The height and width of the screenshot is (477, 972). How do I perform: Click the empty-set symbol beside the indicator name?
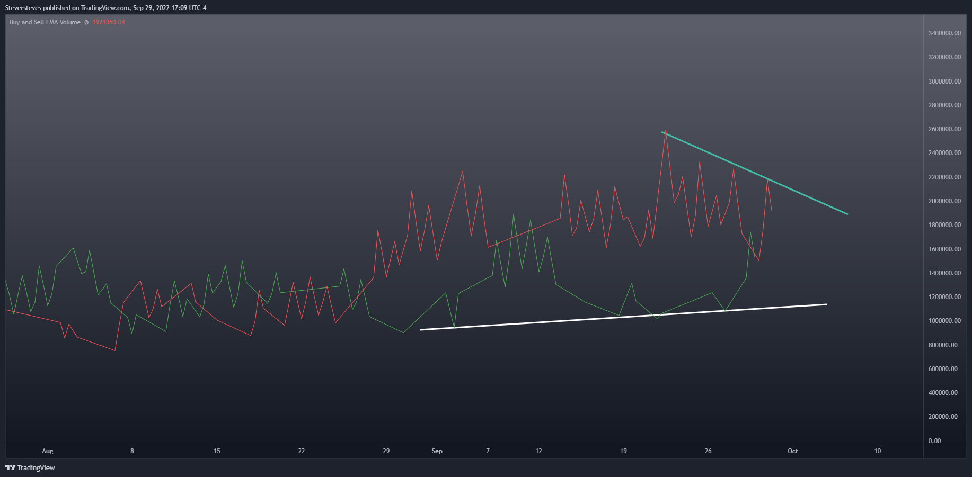coord(86,22)
